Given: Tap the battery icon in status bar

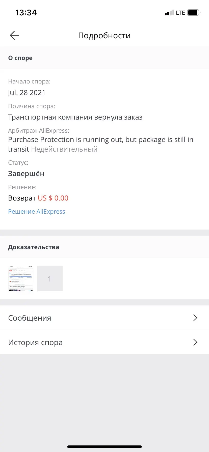Looking at the screenshot, I should (x=193, y=13).
